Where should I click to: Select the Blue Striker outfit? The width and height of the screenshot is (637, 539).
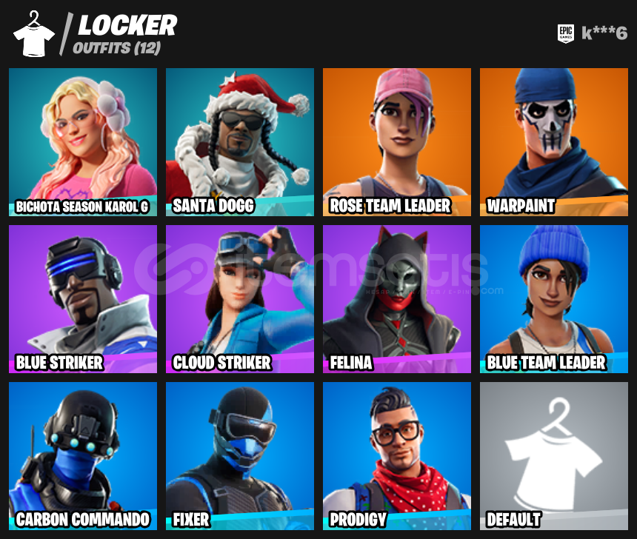83,299
